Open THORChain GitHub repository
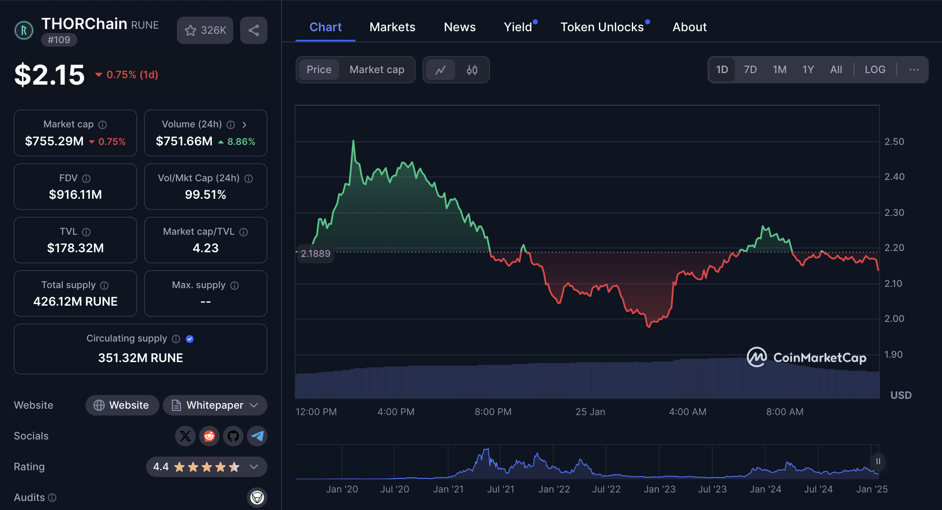 233,436
